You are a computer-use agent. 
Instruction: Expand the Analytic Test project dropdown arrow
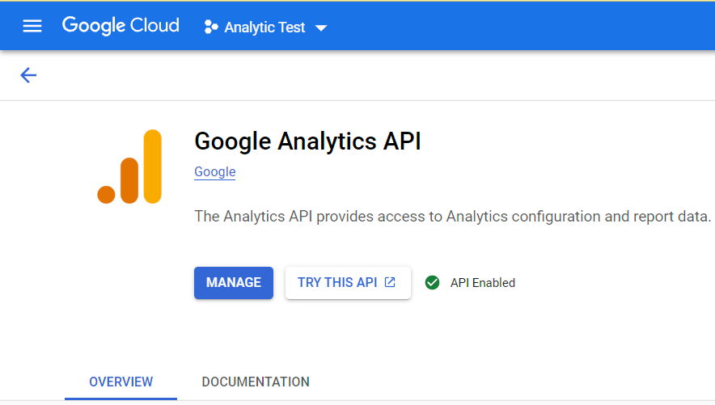click(x=321, y=27)
